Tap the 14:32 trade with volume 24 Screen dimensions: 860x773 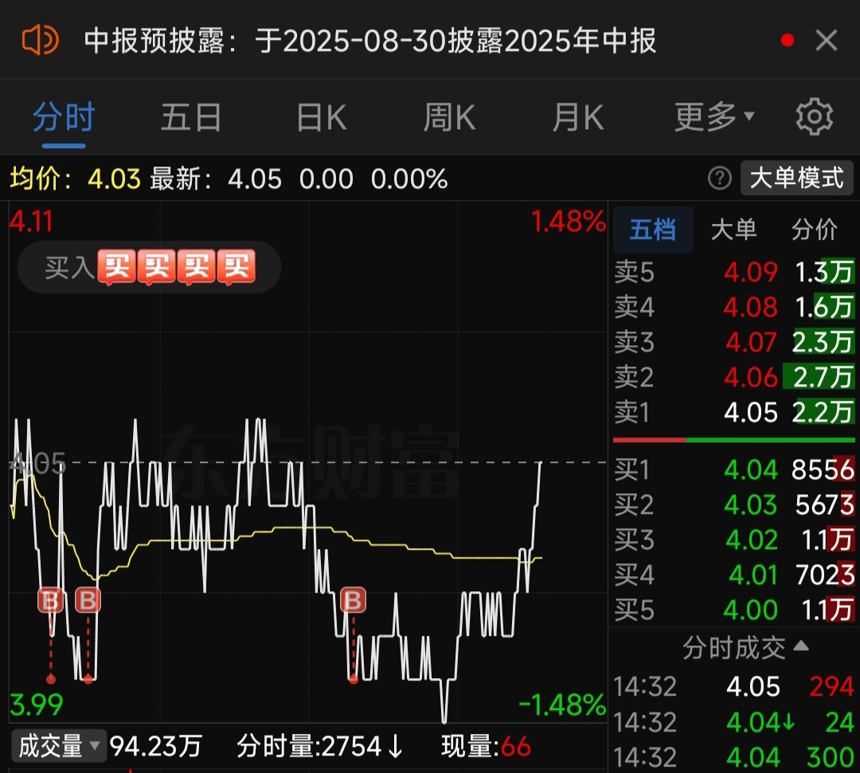tap(734, 723)
